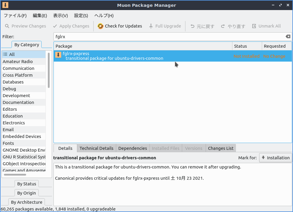Click the Check for Updates refresh icon

pos(100,26)
